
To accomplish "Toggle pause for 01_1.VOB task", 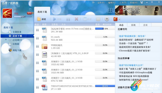I will 37,63.
